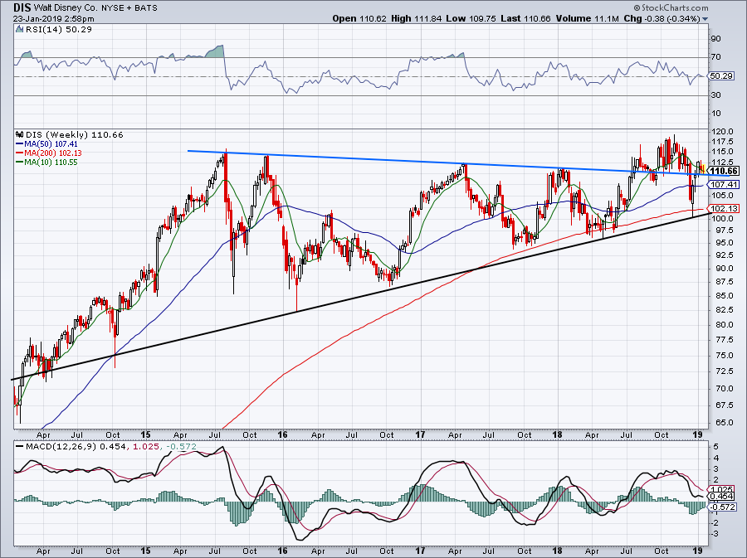Open the StockCharts.com watermark link
Viewport: 747px width, 558px height.
click(x=675, y=7)
